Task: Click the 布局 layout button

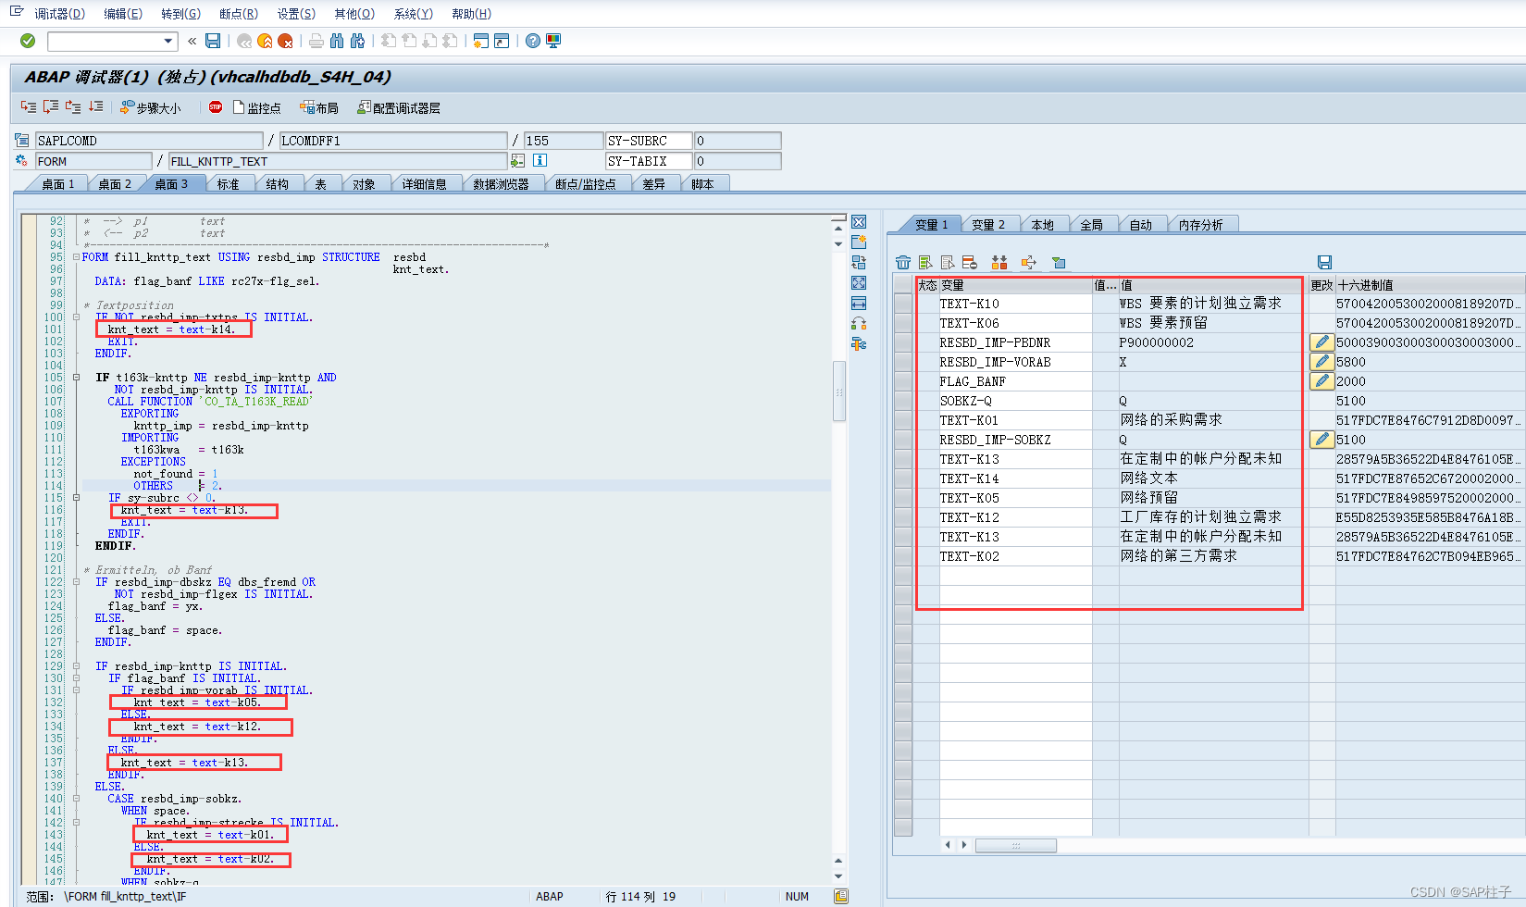Action: (319, 107)
